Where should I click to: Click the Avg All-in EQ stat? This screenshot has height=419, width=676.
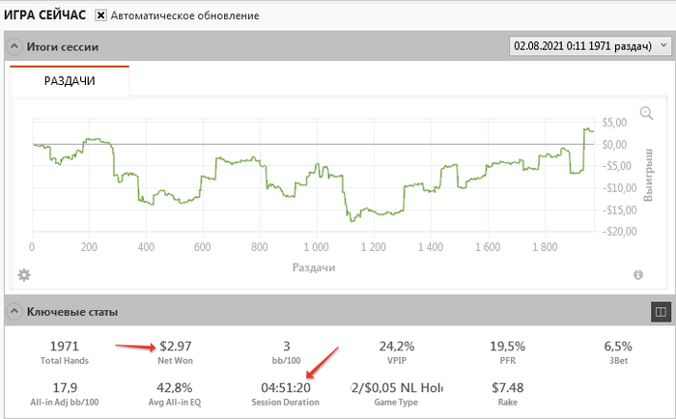click(178, 388)
